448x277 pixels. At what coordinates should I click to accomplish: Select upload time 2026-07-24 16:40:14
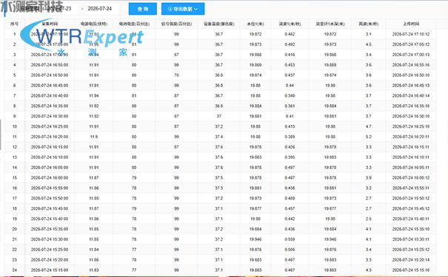[411, 96]
